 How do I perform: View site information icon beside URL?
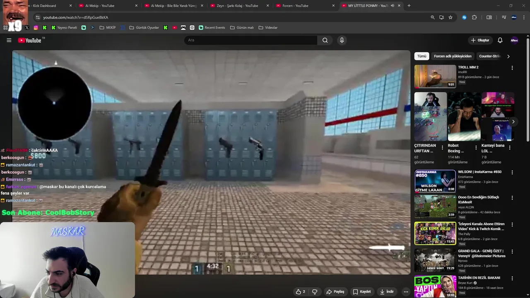[38, 17]
